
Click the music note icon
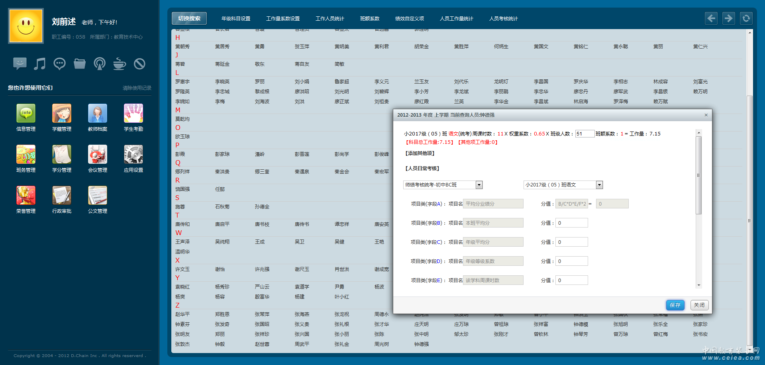pos(39,64)
